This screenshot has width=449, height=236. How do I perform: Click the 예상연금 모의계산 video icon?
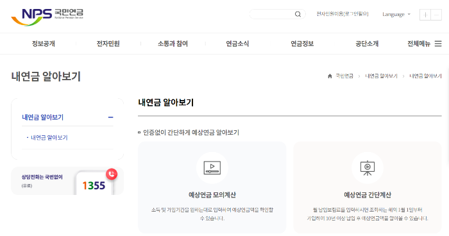pos(212,168)
